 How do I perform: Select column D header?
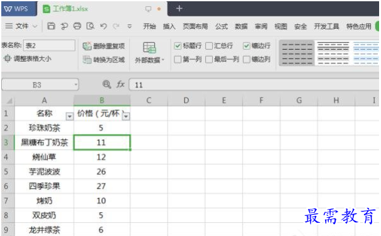click(186, 100)
